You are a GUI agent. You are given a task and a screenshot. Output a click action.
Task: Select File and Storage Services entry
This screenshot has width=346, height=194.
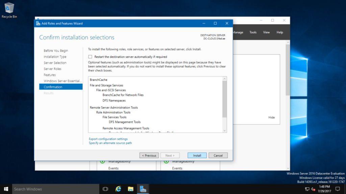106,85
